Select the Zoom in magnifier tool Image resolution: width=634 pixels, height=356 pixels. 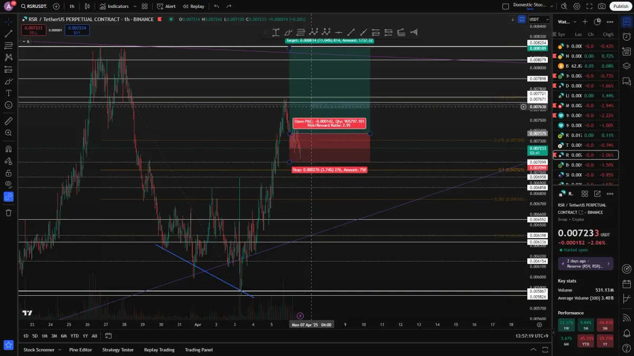click(8, 133)
